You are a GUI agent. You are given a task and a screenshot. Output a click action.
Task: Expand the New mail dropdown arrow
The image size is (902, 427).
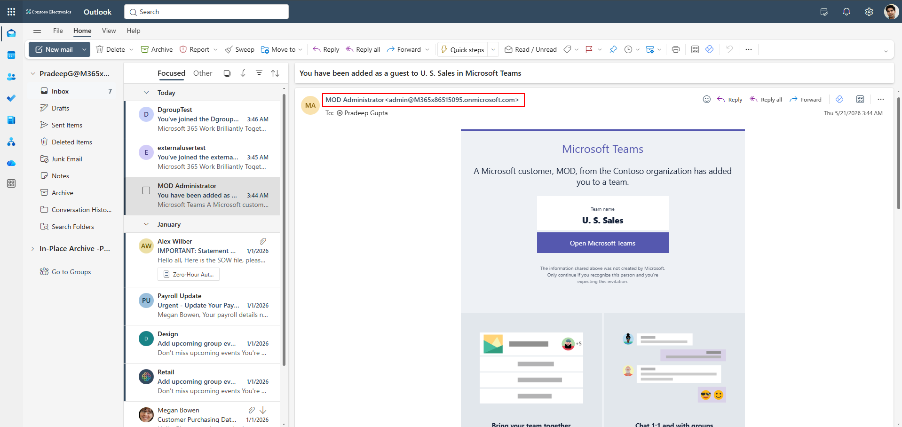coord(84,49)
